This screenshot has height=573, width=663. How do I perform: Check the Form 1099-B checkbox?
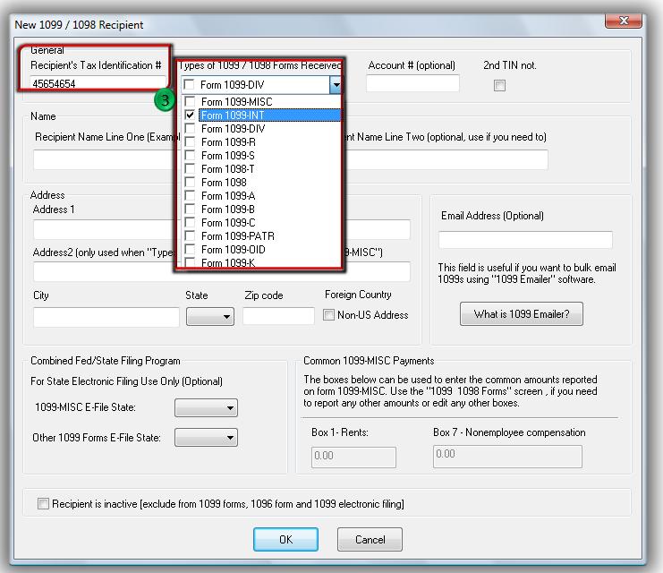[190, 210]
